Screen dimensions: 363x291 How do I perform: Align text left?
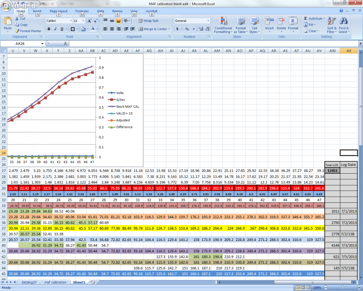[105, 29]
